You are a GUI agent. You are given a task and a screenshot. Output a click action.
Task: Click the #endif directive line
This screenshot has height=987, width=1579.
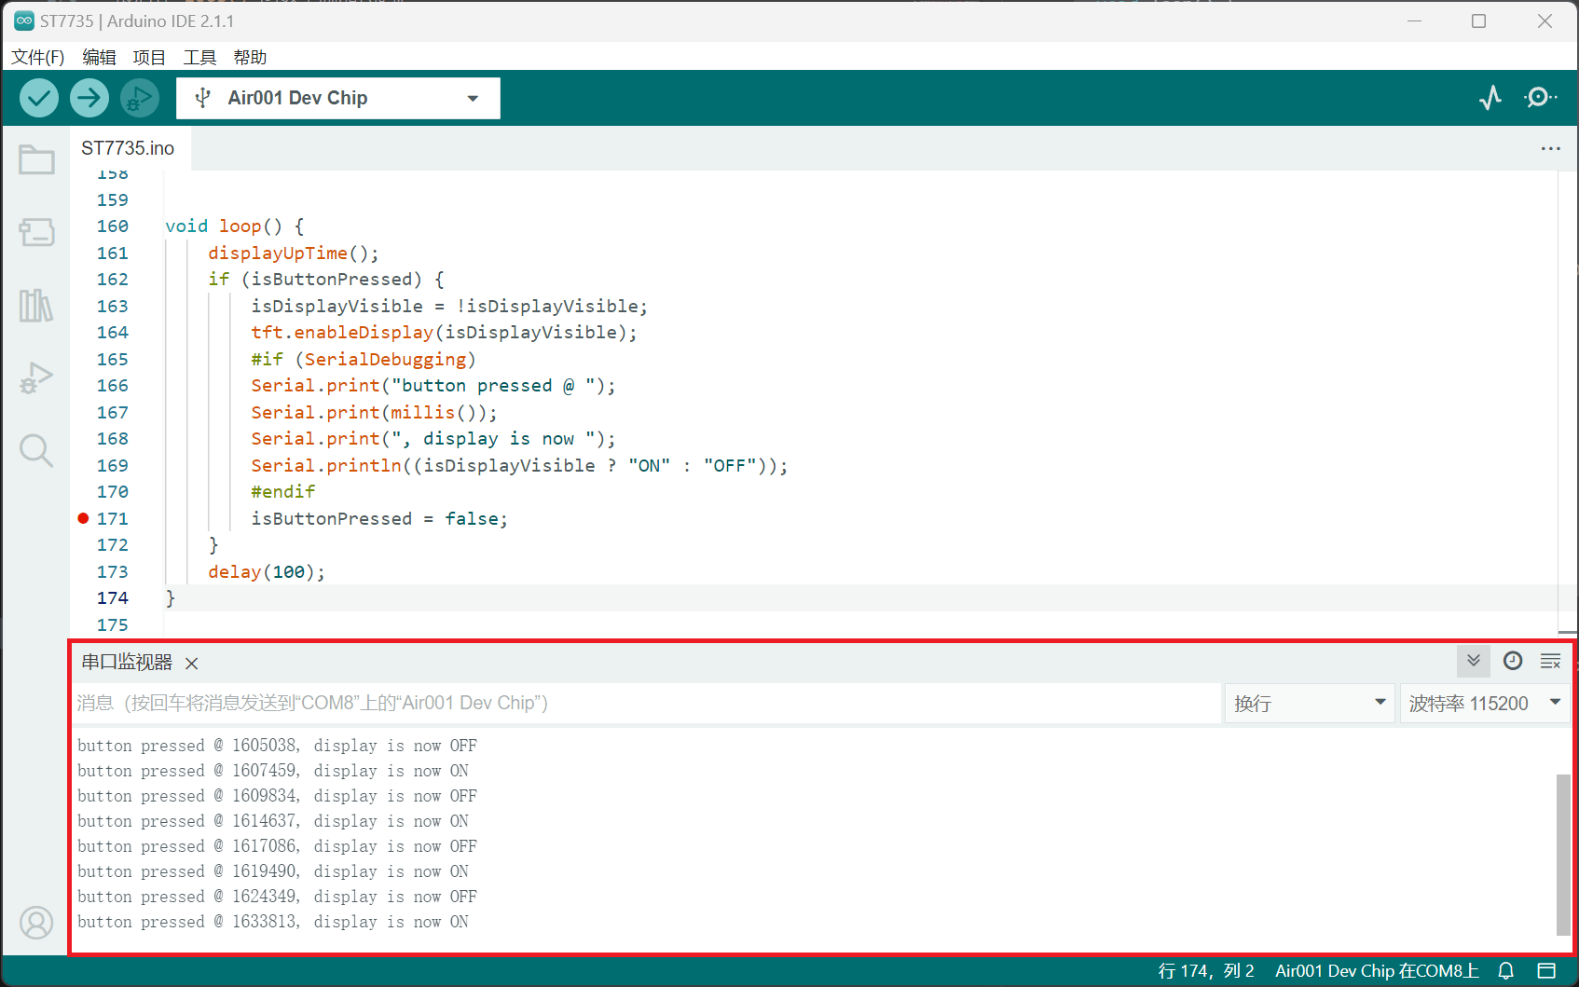point(283,492)
